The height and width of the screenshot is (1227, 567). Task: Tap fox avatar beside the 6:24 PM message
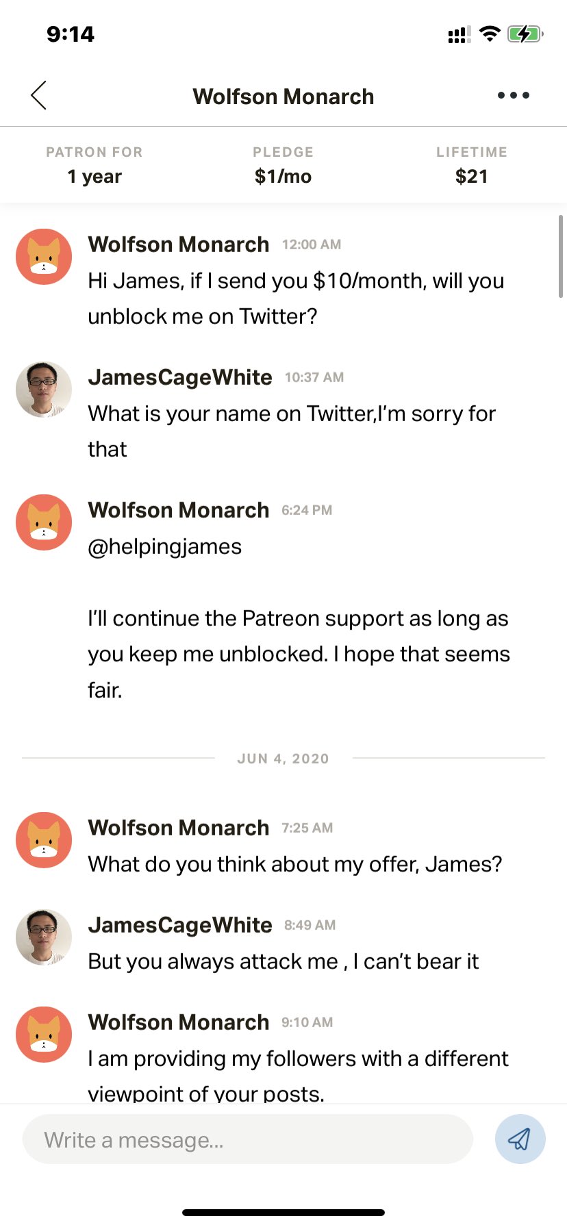44,522
